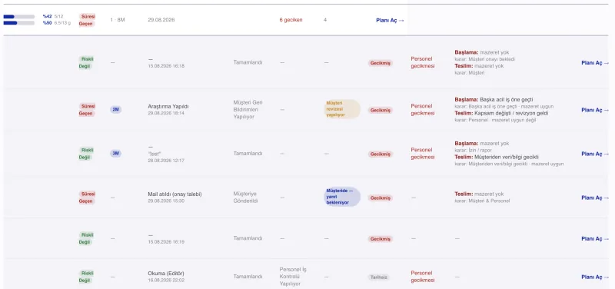Click the 3M badge

116,153
